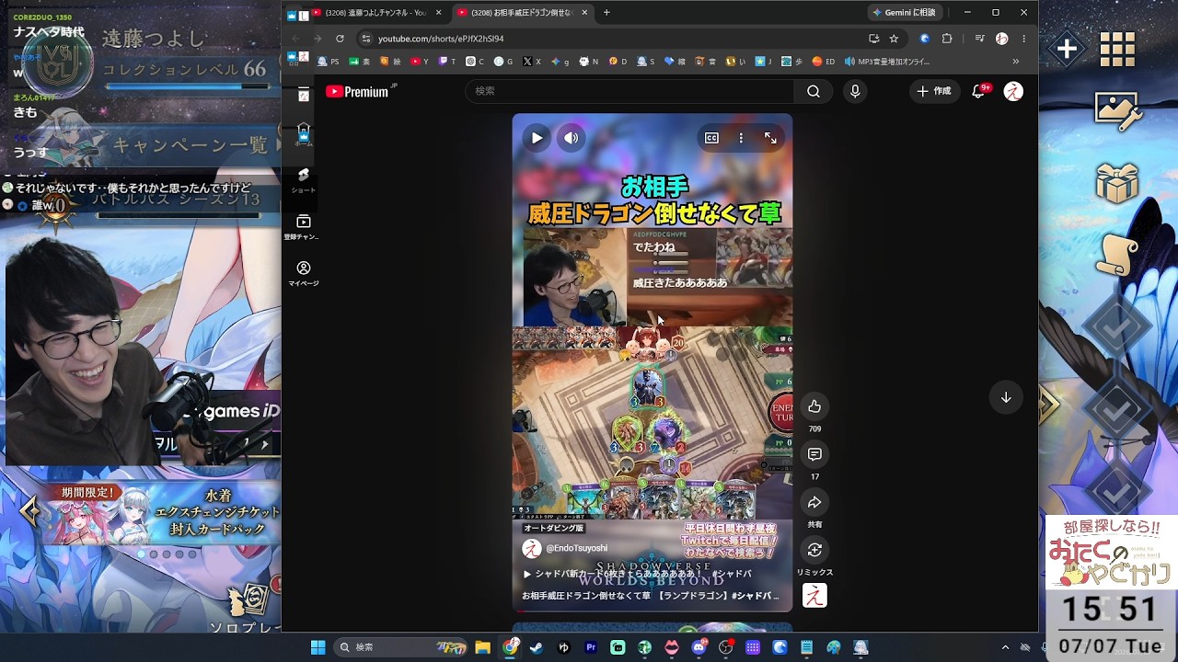Open the Chrome three-dot menu
The width and height of the screenshot is (1178, 662).
tap(1023, 39)
